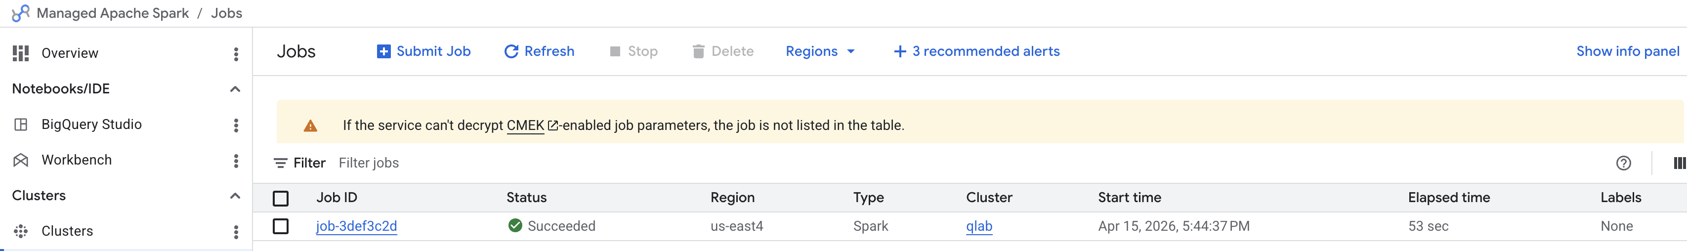Click the Show info panel button
Viewport: 1687px width, 251px height.
click(x=1627, y=51)
